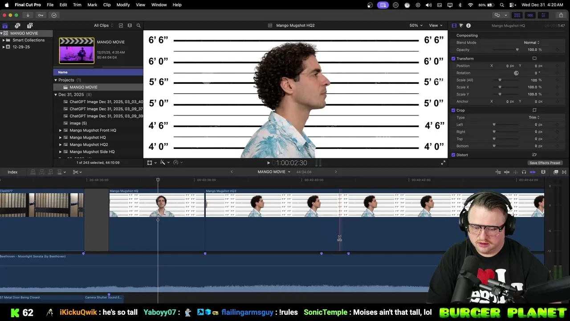This screenshot has height=321, width=570.
Task: Open the Transitions browser icon
Action: coord(564,172)
